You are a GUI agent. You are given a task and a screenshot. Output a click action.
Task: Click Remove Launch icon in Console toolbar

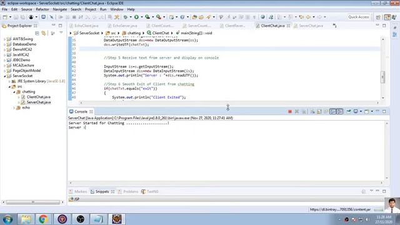click(297, 112)
